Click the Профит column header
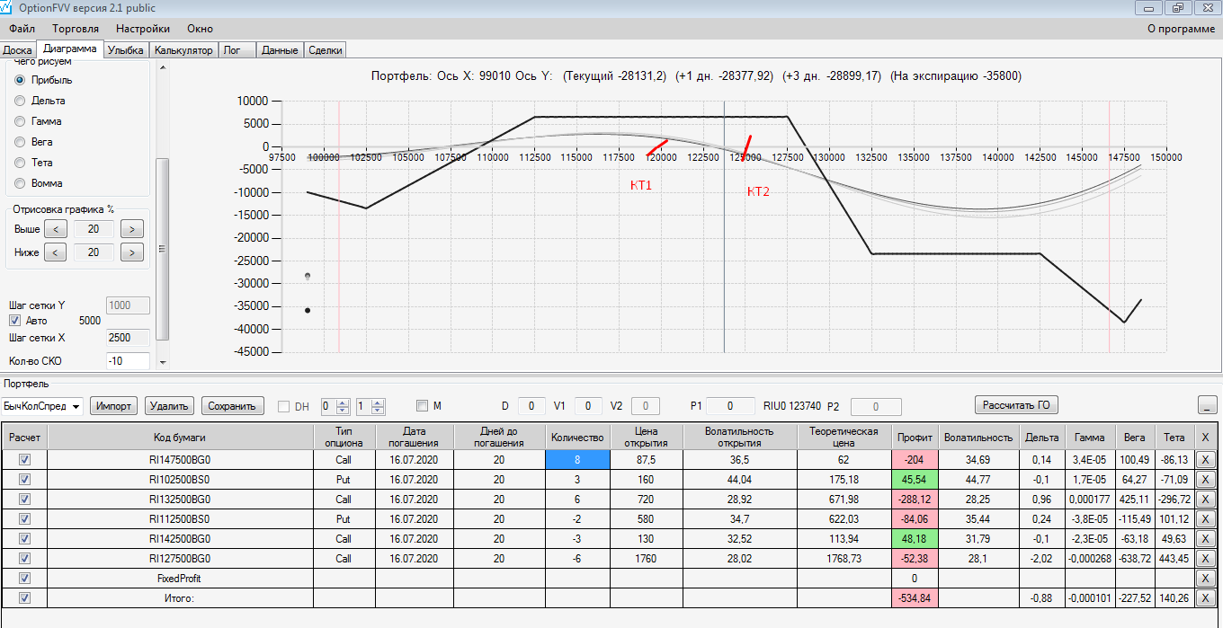Image resolution: width=1223 pixels, height=628 pixels. click(x=913, y=437)
